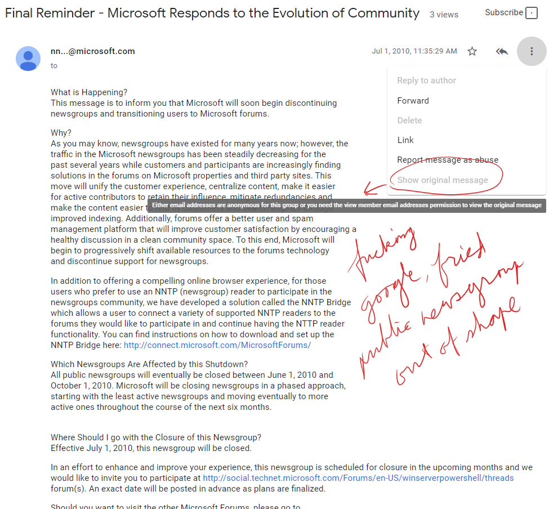
Task: Click the 'What is Happening?' heading text
Action: tap(89, 92)
